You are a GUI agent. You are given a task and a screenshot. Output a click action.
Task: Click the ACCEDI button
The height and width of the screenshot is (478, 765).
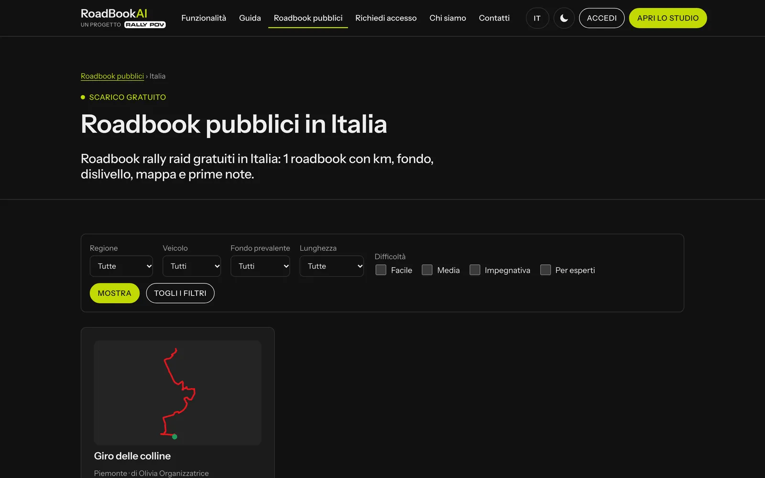pos(601,18)
